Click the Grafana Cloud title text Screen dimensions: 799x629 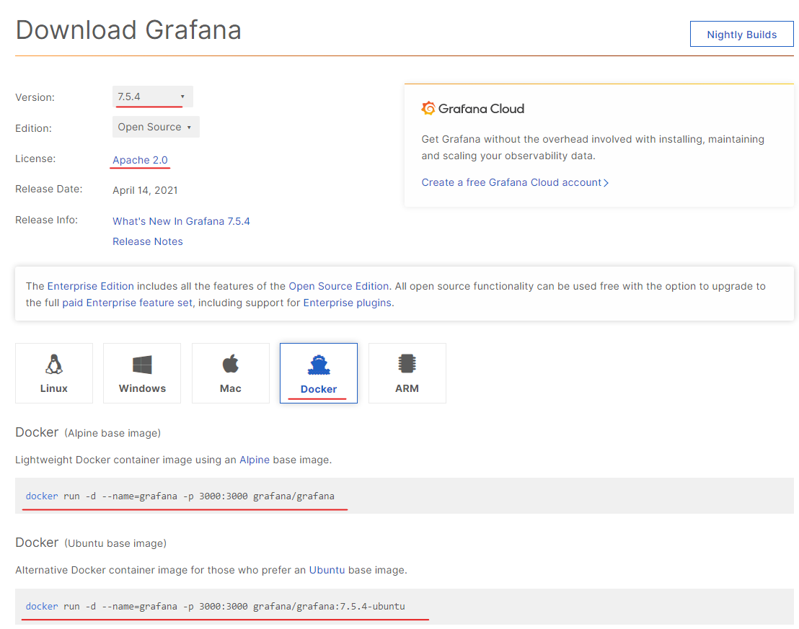481,109
